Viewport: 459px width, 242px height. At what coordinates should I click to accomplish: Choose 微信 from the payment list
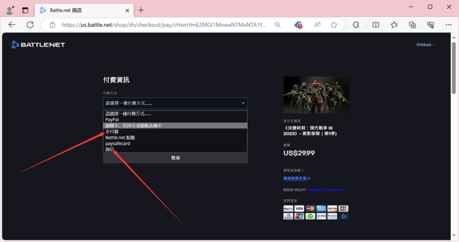tap(175, 150)
